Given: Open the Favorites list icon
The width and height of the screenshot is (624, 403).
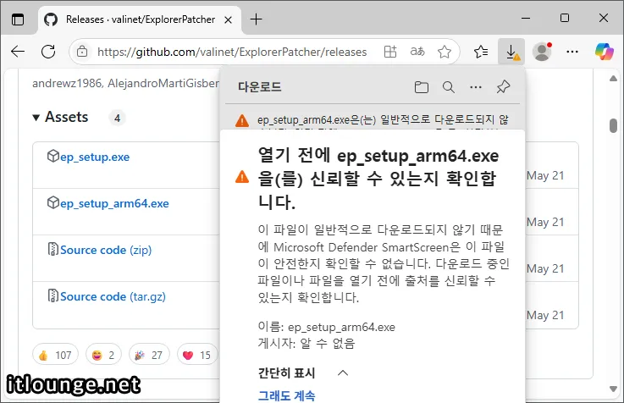Looking at the screenshot, I should [481, 52].
